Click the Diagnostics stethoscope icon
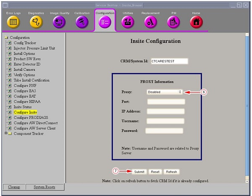 [x=36, y=22]
